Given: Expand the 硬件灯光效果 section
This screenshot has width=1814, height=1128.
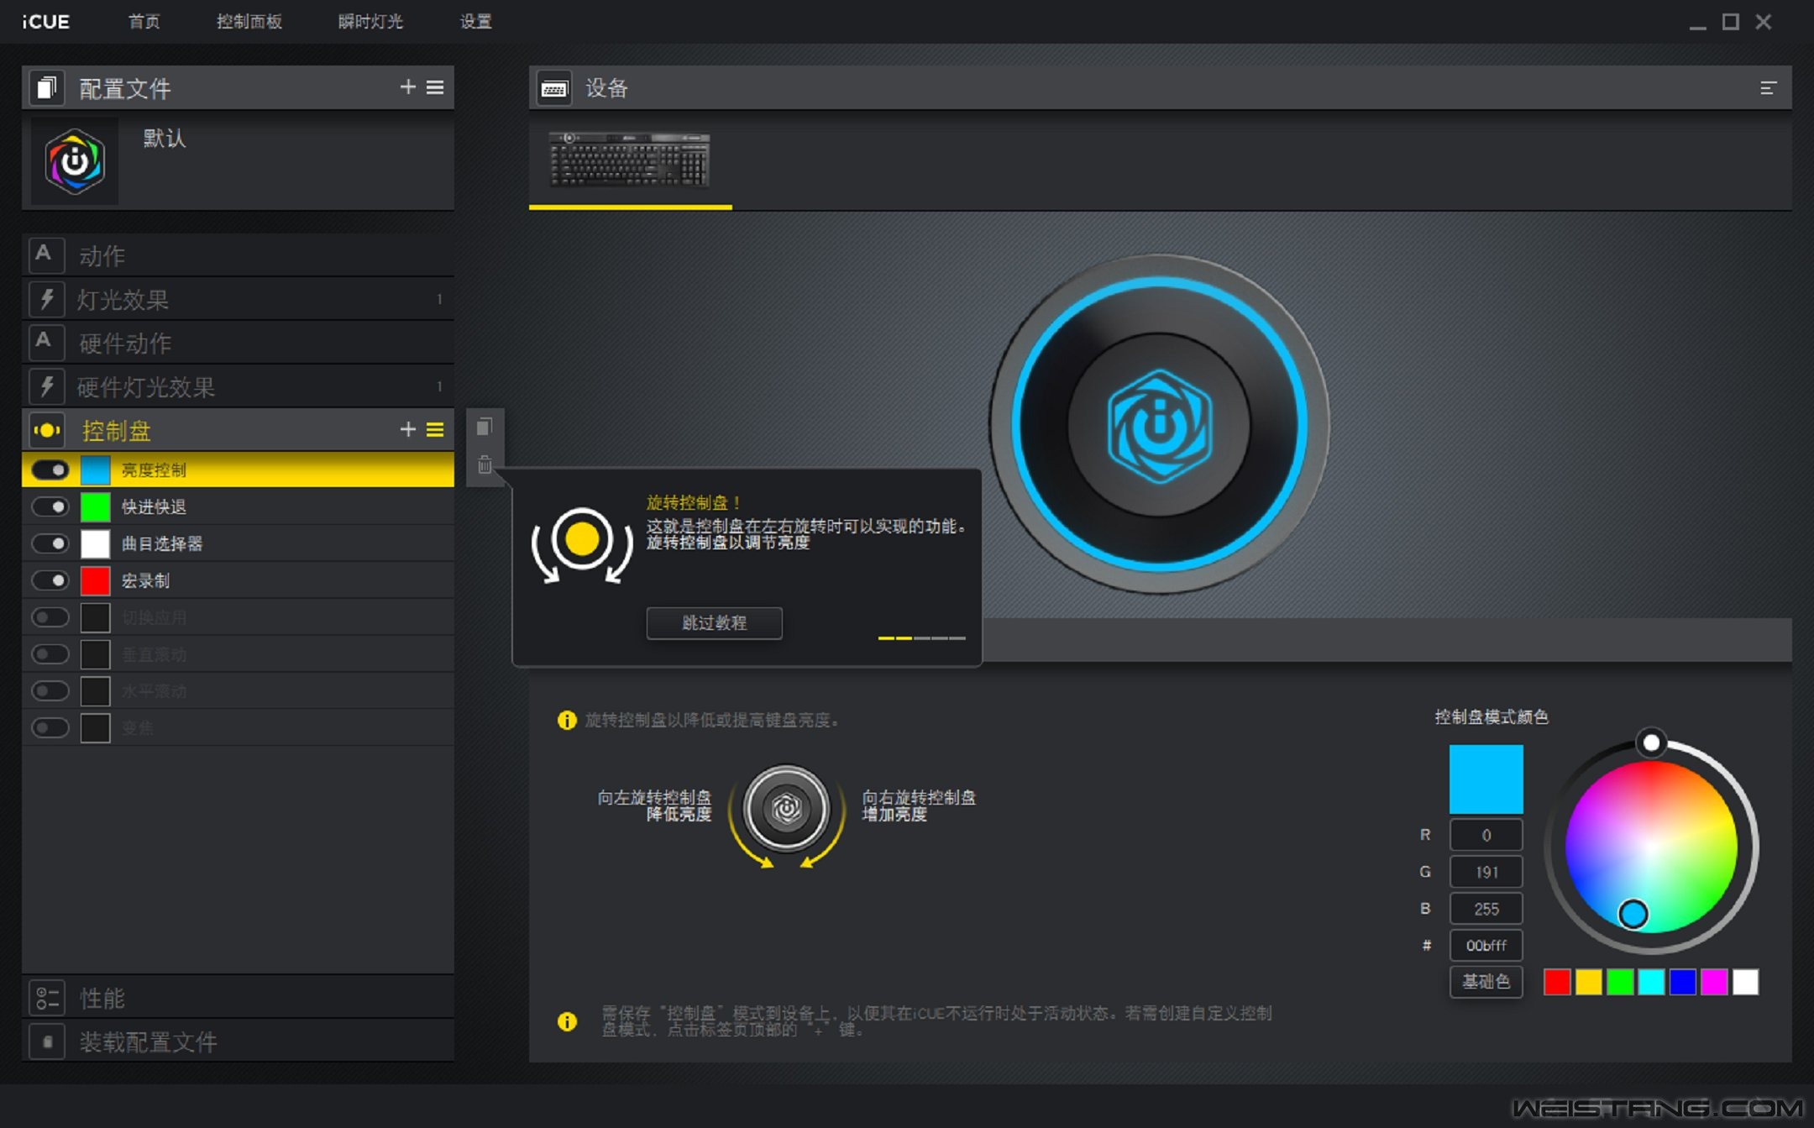Looking at the screenshot, I should pyautogui.click(x=238, y=386).
